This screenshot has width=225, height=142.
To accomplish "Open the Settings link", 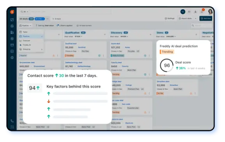I will 170,18.
